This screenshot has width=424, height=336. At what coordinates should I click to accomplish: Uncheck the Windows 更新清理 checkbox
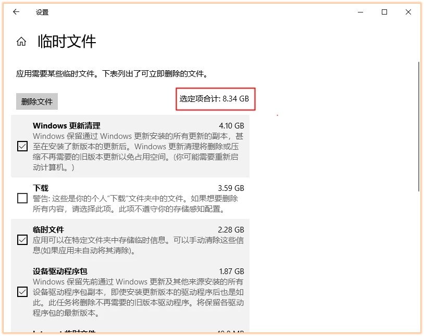[x=22, y=146]
